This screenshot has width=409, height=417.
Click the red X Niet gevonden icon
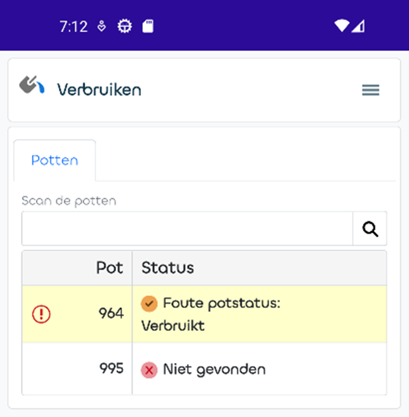(x=149, y=370)
